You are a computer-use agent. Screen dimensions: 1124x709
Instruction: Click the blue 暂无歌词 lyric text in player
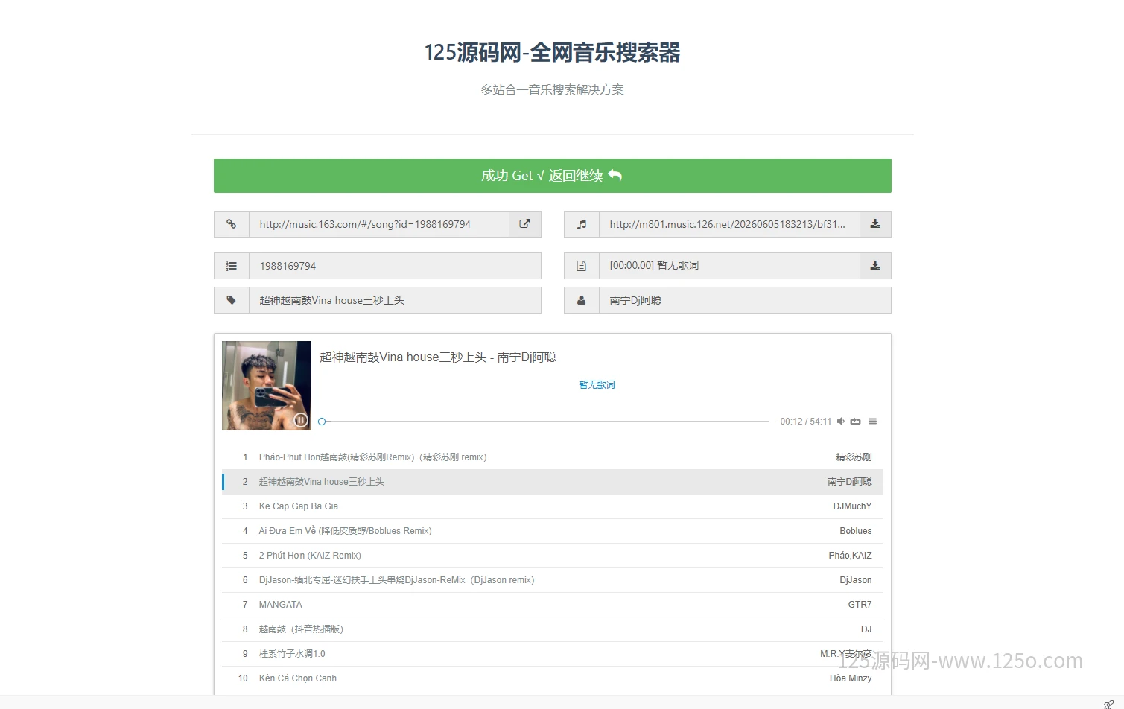(597, 385)
